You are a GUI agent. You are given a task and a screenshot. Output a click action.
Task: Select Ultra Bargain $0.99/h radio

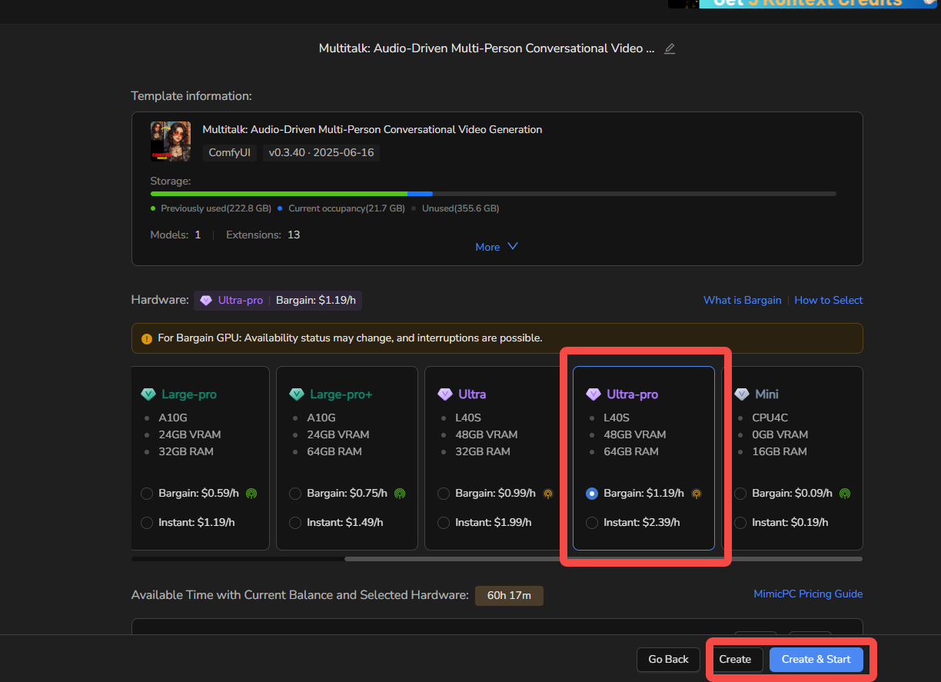444,494
